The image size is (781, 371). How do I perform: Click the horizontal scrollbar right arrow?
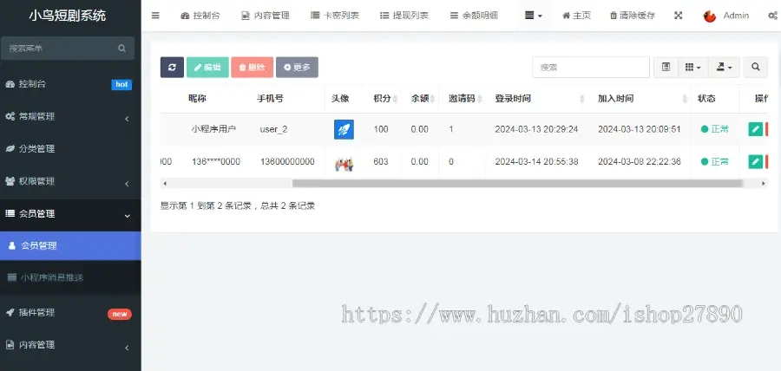tap(763, 184)
